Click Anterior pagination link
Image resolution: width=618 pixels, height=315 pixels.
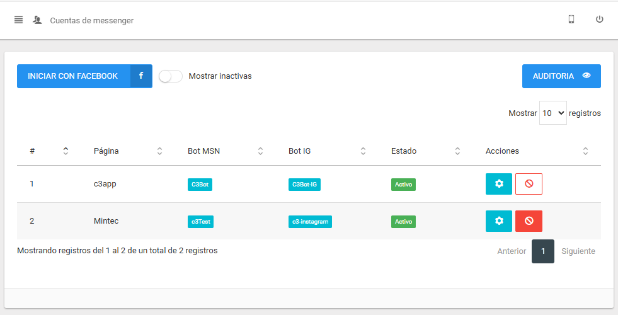(x=512, y=251)
